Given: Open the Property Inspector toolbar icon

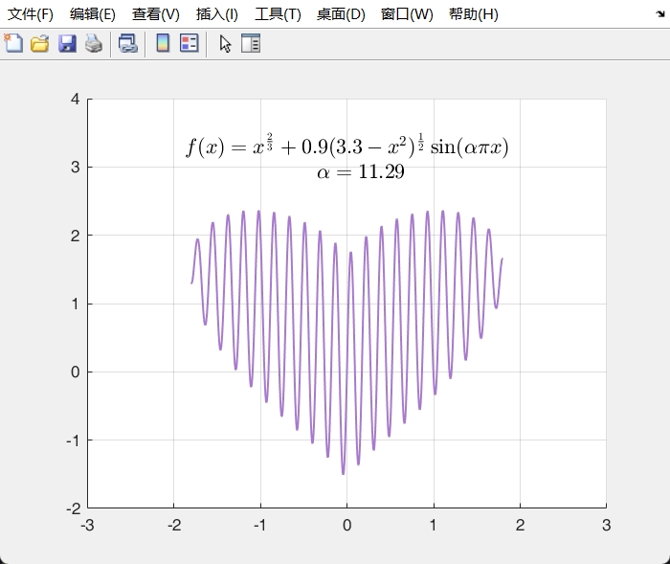Looking at the screenshot, I should coord(251,43).
